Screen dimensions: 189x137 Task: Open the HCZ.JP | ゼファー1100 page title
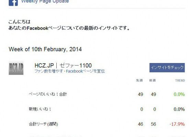pos(63,65)
